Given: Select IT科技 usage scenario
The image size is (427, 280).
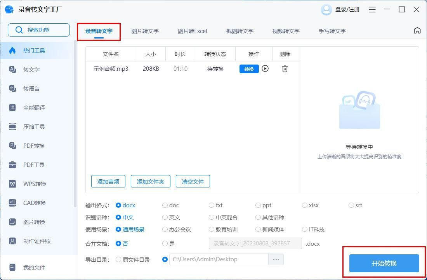Looking at the screenshot, I should 313,229.
